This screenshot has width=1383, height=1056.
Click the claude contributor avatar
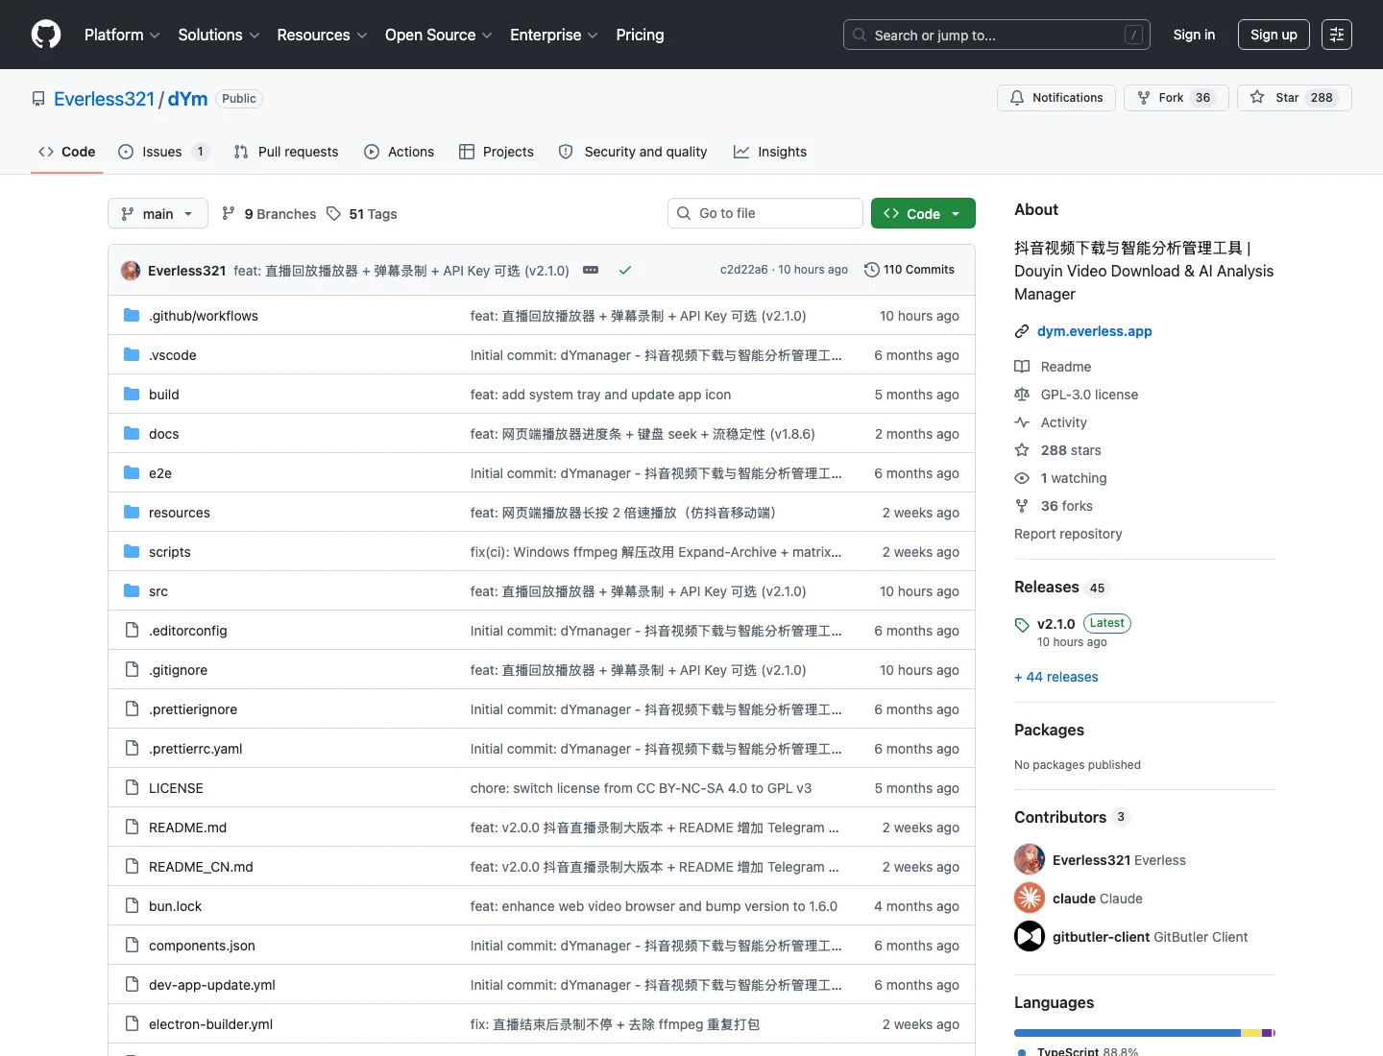click(1030, 898)
